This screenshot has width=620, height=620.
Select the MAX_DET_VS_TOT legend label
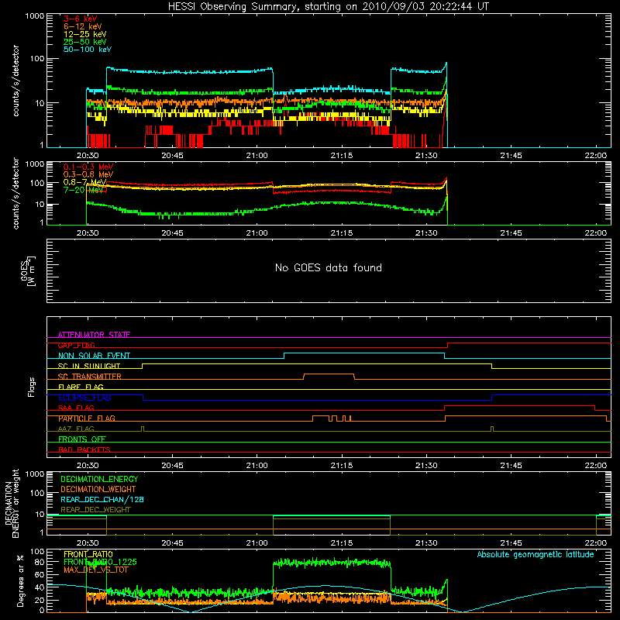coord(95,570)
